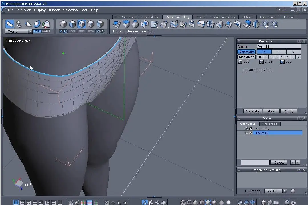Click the down arrow beside Select button
The image size is (308, 205).
coord(293,162)
